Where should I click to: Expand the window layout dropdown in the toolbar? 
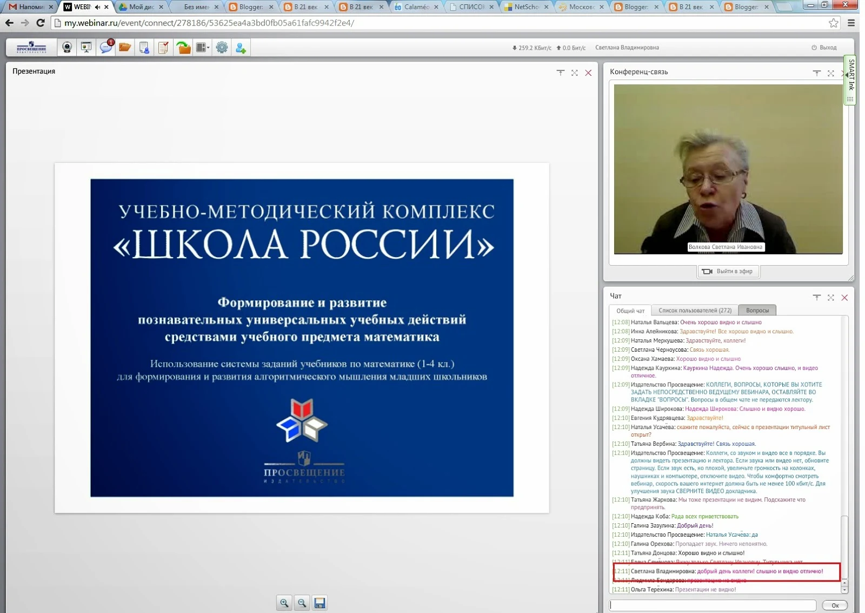click(x=203, y=48)
